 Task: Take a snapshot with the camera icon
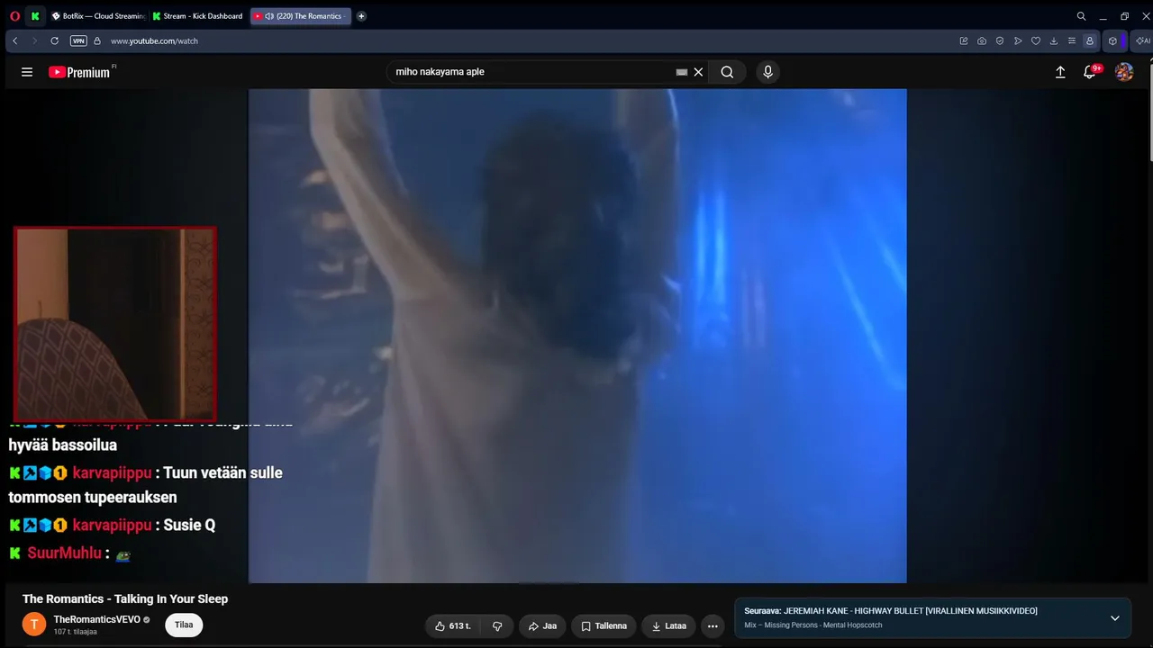click(x=982, y=40)
